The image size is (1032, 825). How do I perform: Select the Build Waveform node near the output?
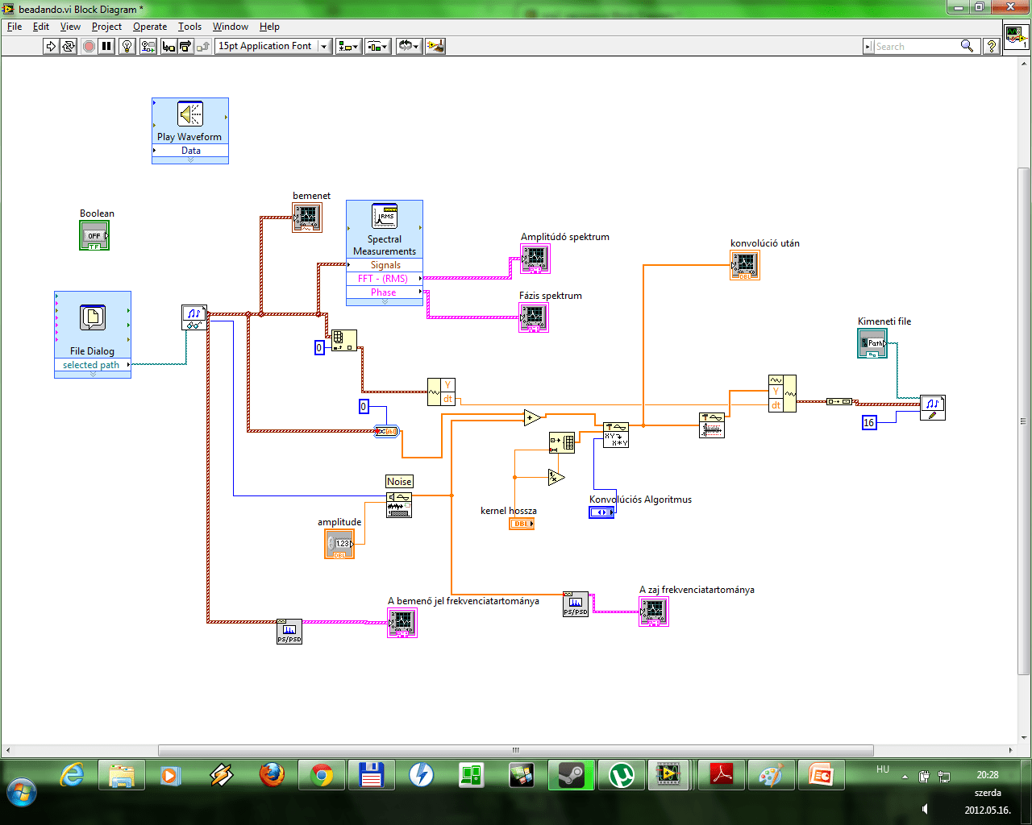pos(782,393)
